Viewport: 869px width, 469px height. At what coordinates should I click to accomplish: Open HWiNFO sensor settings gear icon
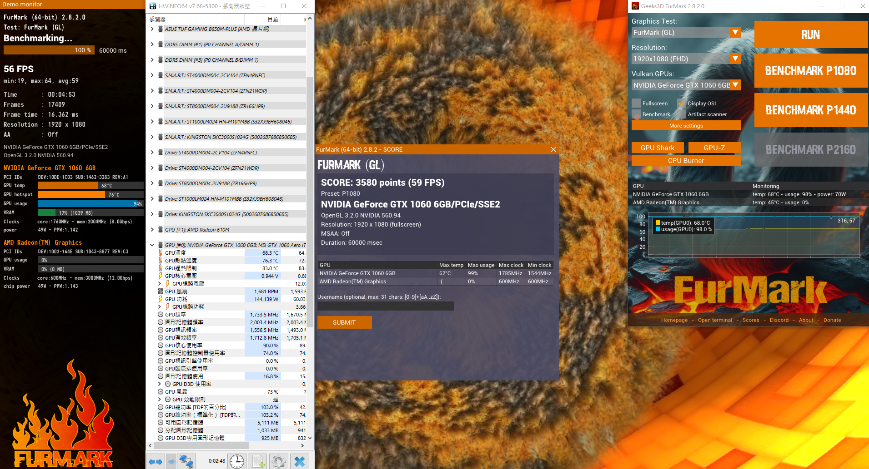[278, 461]
